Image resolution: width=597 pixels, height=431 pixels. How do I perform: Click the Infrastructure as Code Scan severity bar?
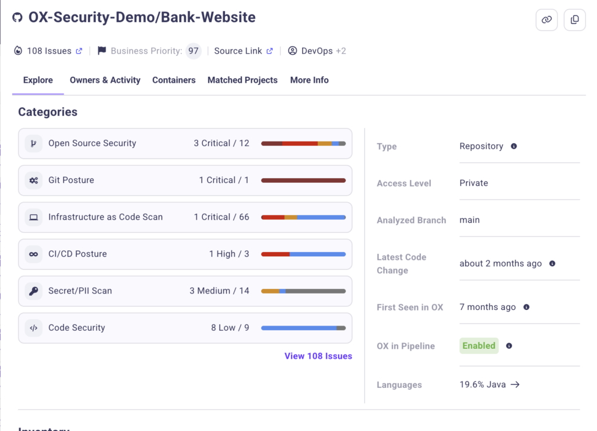click(x=303, y=217)
